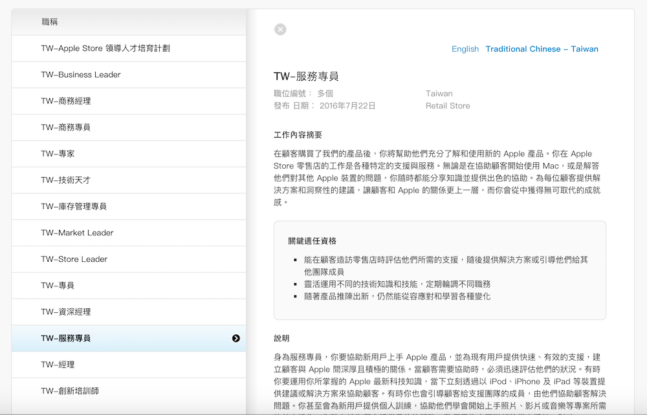This screenshot has height=415, width=647.
Task: Open TW-資深經理 job description
Action: 66,312
